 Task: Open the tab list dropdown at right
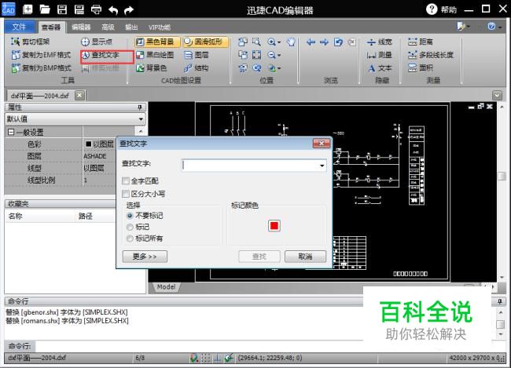click(498, 96)
